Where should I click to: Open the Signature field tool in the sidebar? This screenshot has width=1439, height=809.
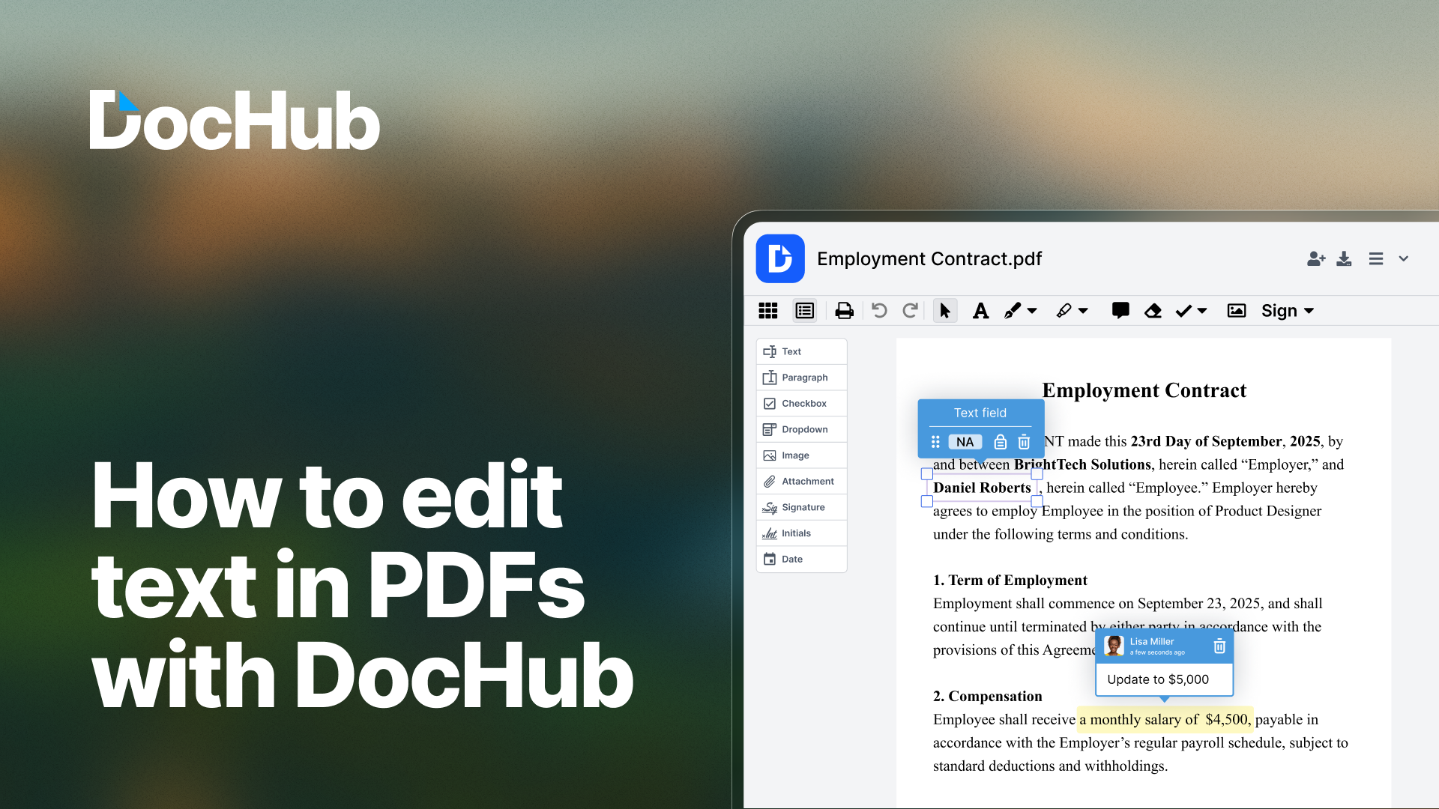pos(800,507)
